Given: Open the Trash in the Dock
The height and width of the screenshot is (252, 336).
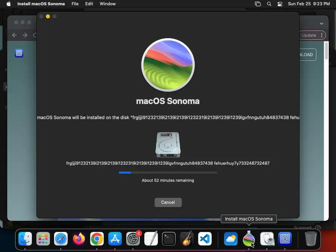Looking at the screenshot, I should [x=311, y=239].
